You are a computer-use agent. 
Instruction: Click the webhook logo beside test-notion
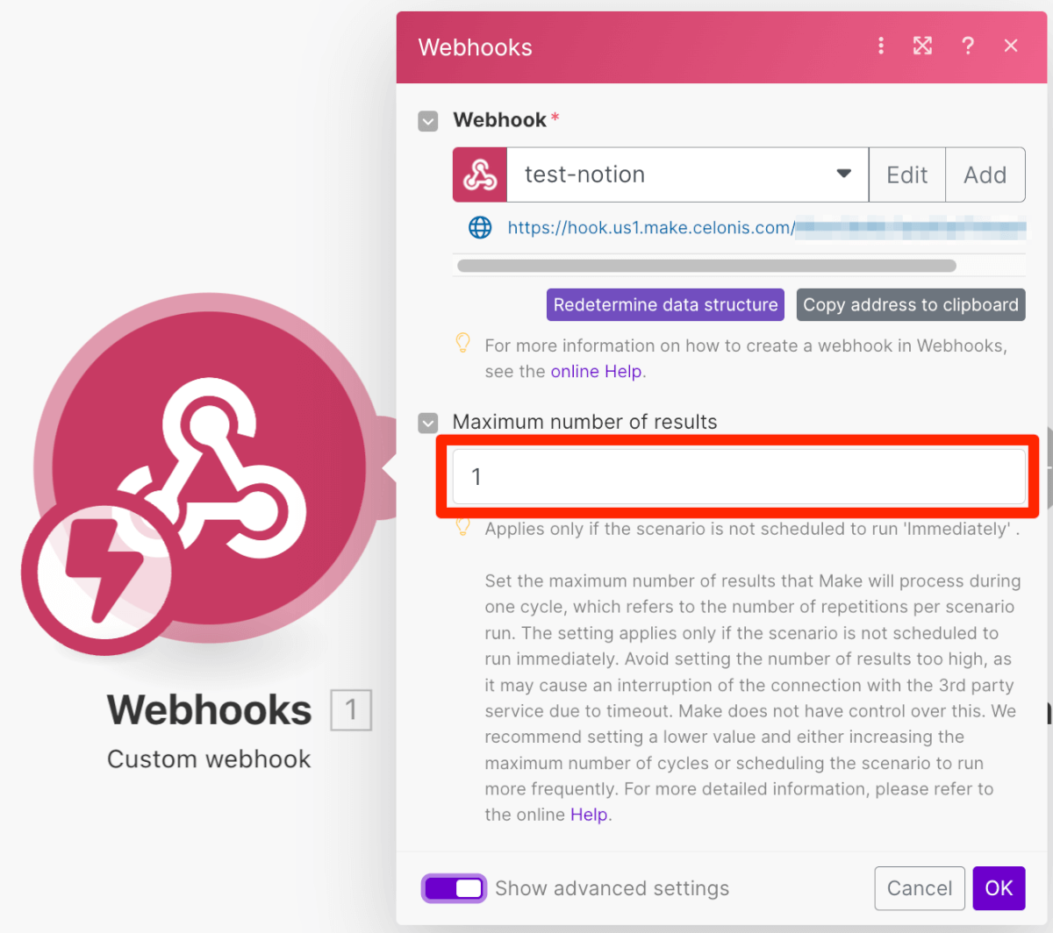tap(480, 174)
